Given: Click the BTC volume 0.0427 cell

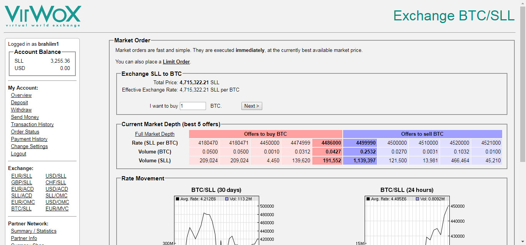Looking at the screenshot, I should tap(327, 152).
